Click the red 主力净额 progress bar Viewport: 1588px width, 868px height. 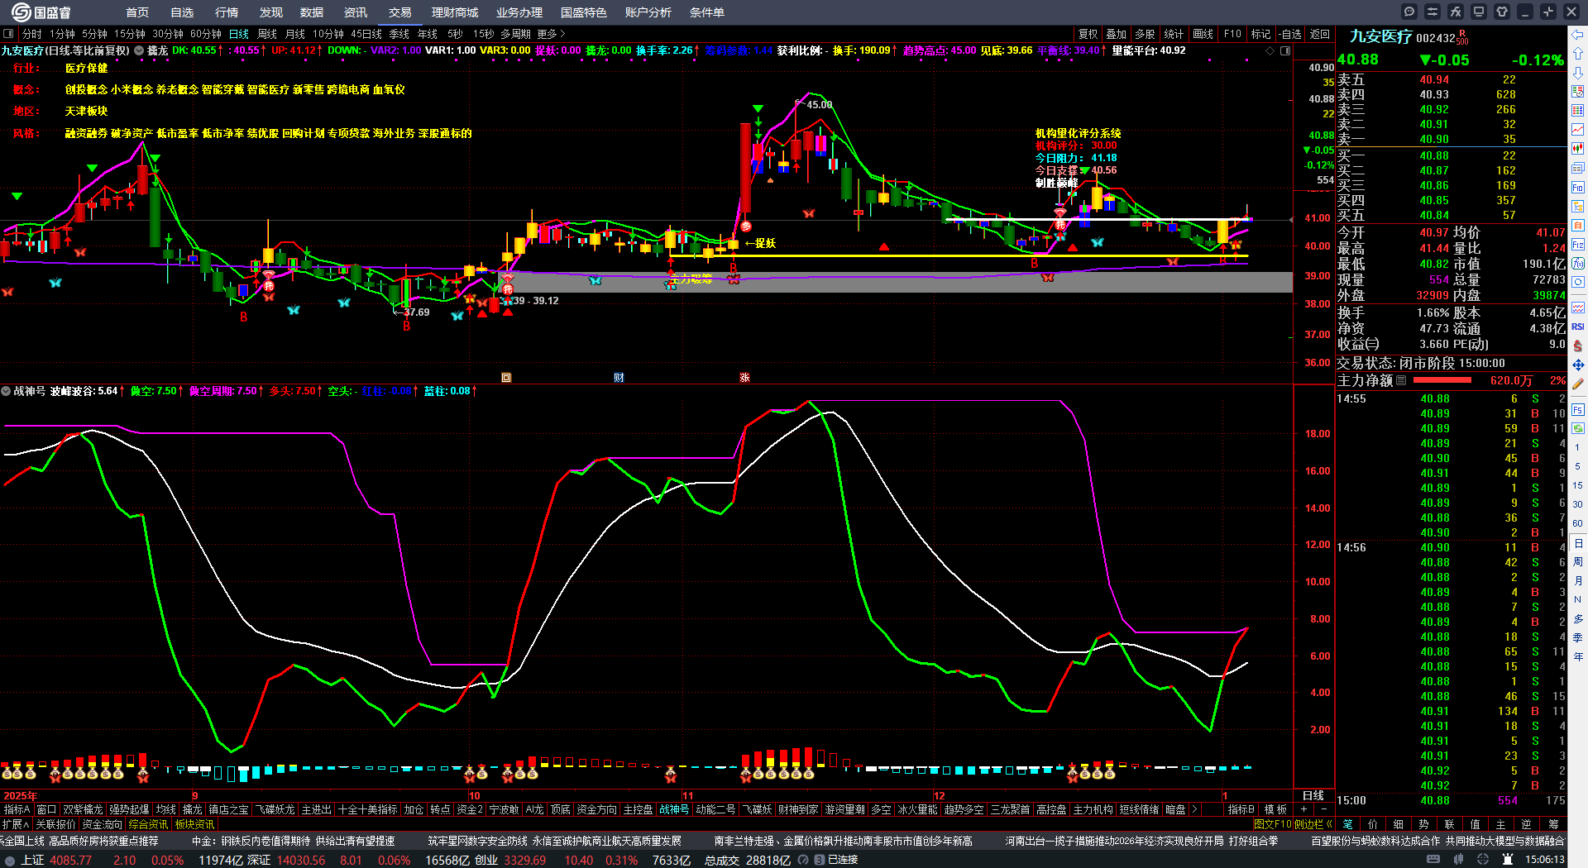1442,380
